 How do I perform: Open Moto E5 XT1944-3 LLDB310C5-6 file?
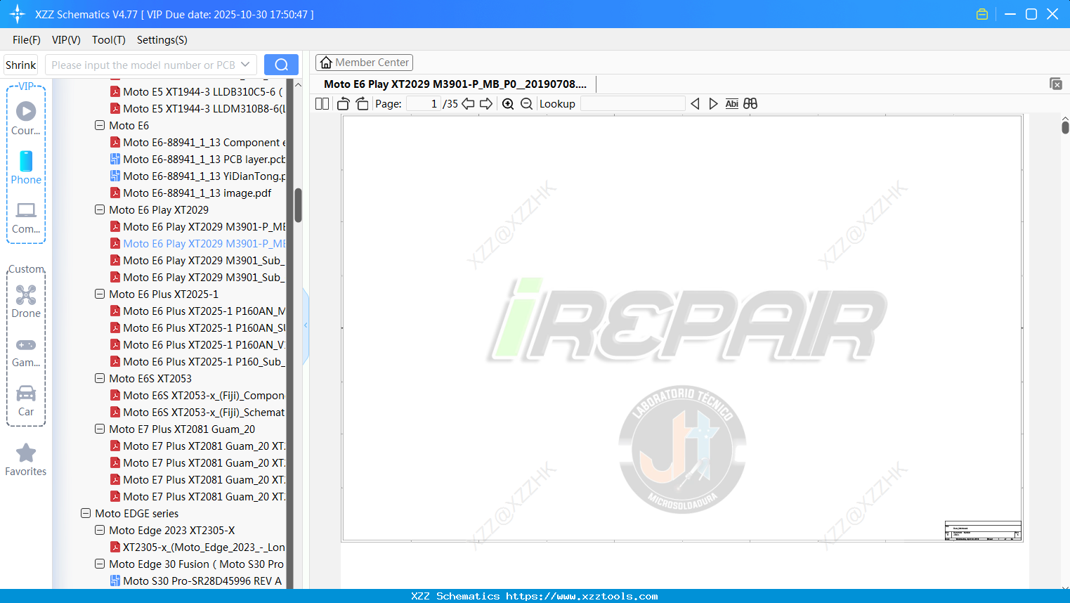(203, 91)
